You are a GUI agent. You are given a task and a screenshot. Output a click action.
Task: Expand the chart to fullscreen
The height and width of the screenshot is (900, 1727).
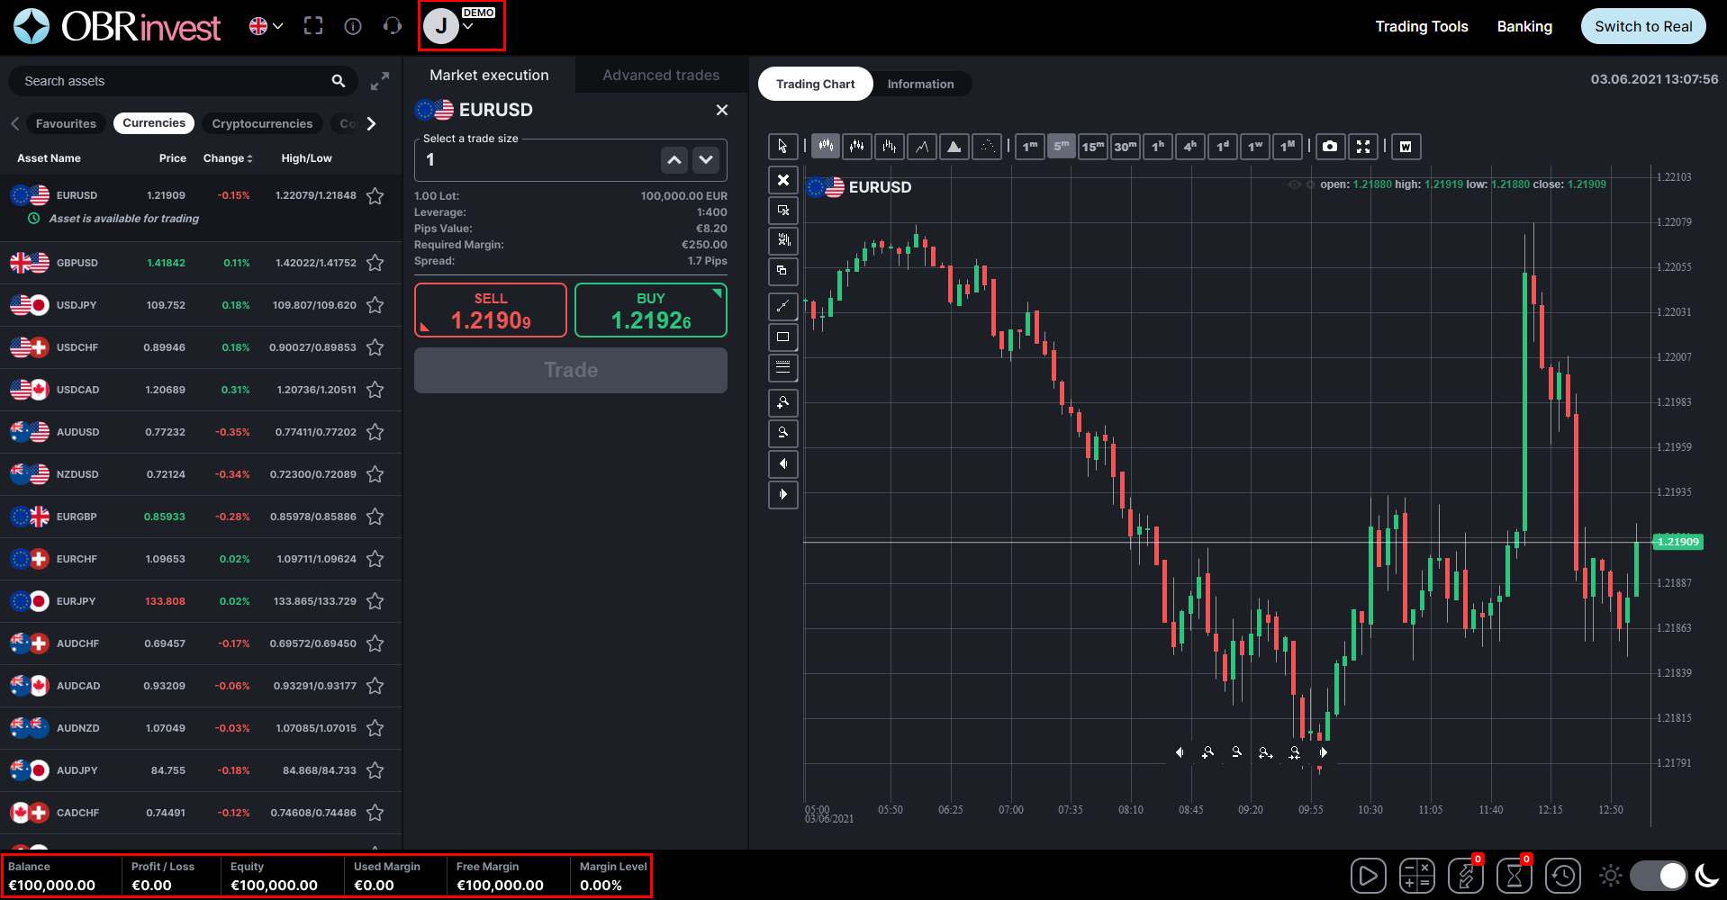tap(1363, 147)
